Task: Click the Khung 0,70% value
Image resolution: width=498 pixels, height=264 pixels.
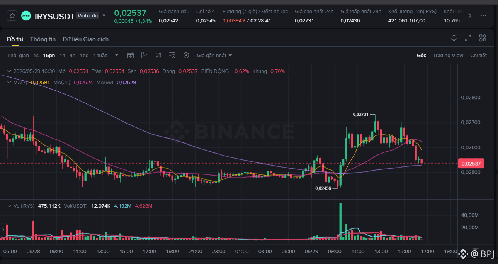Action: point(277,71)
